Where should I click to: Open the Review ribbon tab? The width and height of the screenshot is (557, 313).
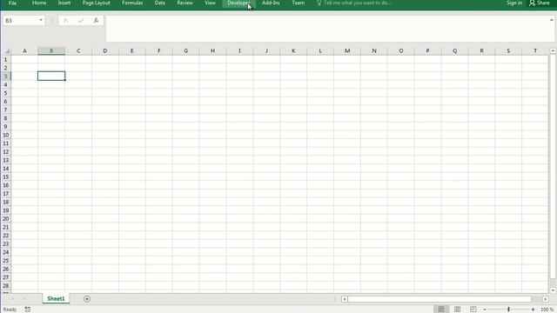click(185, 3)
